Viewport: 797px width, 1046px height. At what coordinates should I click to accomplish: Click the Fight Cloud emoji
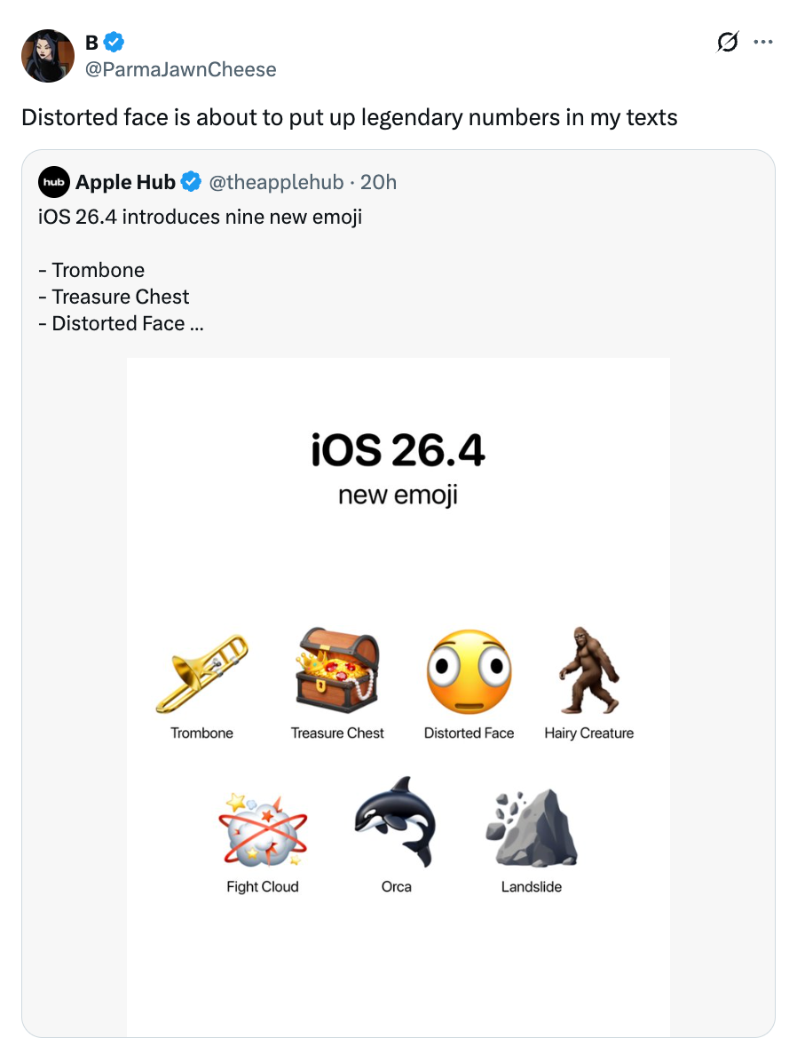(x=262, y=830)
